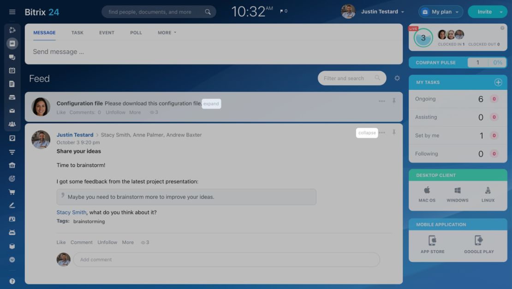
Task: Get the mobile app from Google Play
Action: (x=479, y=245)
